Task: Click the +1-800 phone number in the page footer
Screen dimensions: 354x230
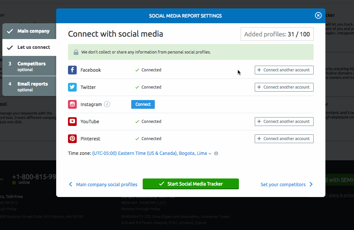Action: [x=34, y=177]
